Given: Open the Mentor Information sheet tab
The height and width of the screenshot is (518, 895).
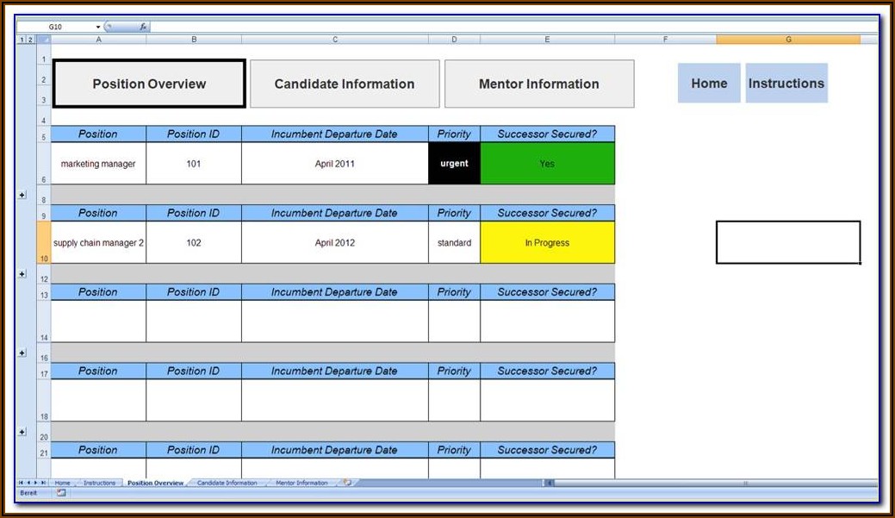Looking at the screenshot, I should pyautogui.click(x=301, y=483).
